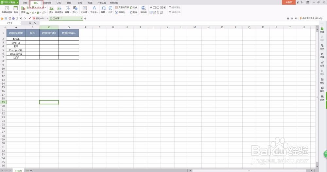This screenshot has height=172, width=327.
Task: Select the header cell 数据源名称
Action: tap(49, 33)
